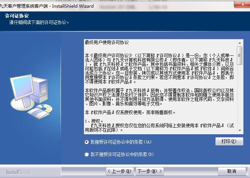Click the 最终用户使用许可协议 heading text
250x178 pixels.
pos(107,42)
